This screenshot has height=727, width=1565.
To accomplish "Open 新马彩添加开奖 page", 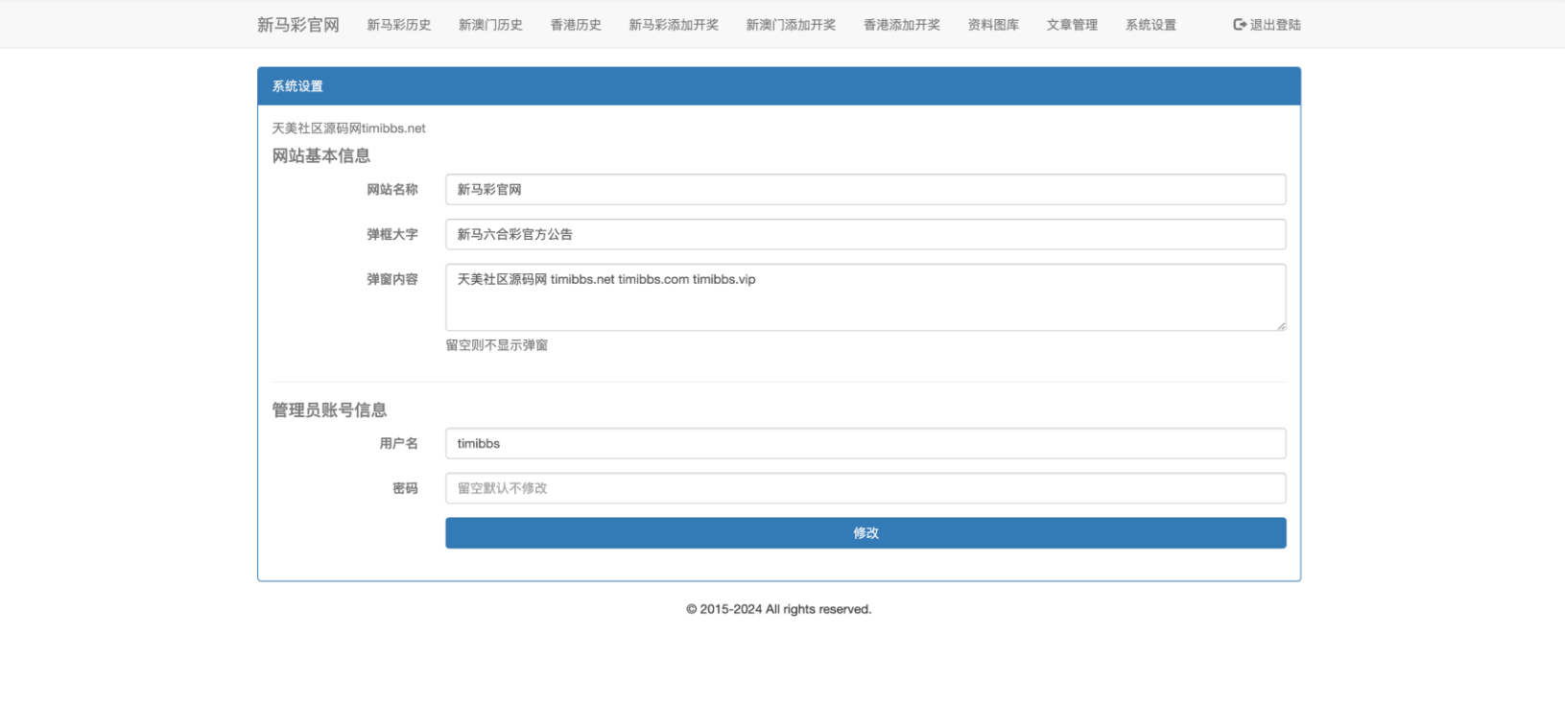I will pyautogui.click(x=674, y=25).
